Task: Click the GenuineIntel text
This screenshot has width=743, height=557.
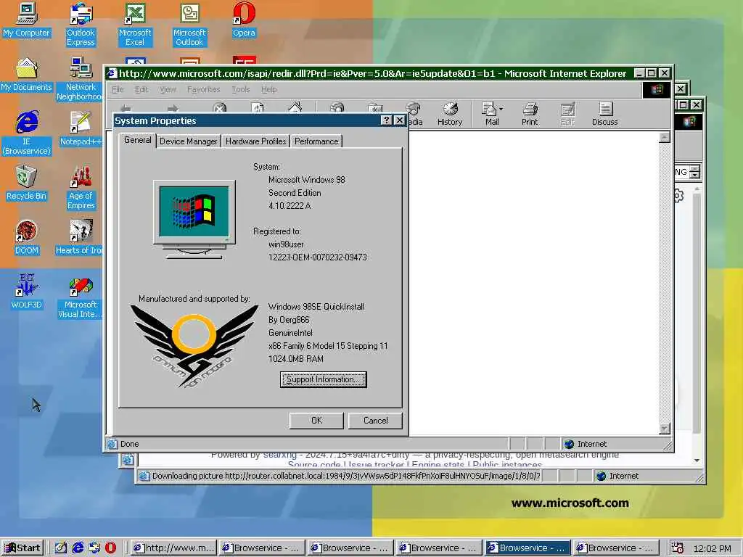Action: (290, 333)
